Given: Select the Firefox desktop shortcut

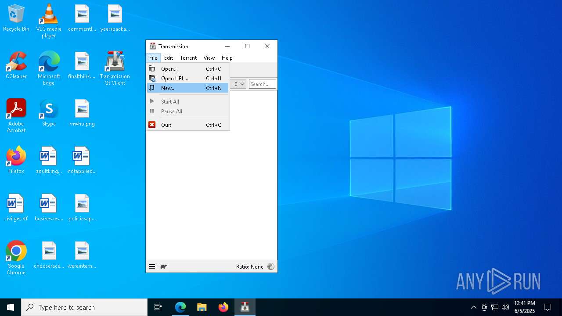Looking at the screenshot, I should 16,160.
